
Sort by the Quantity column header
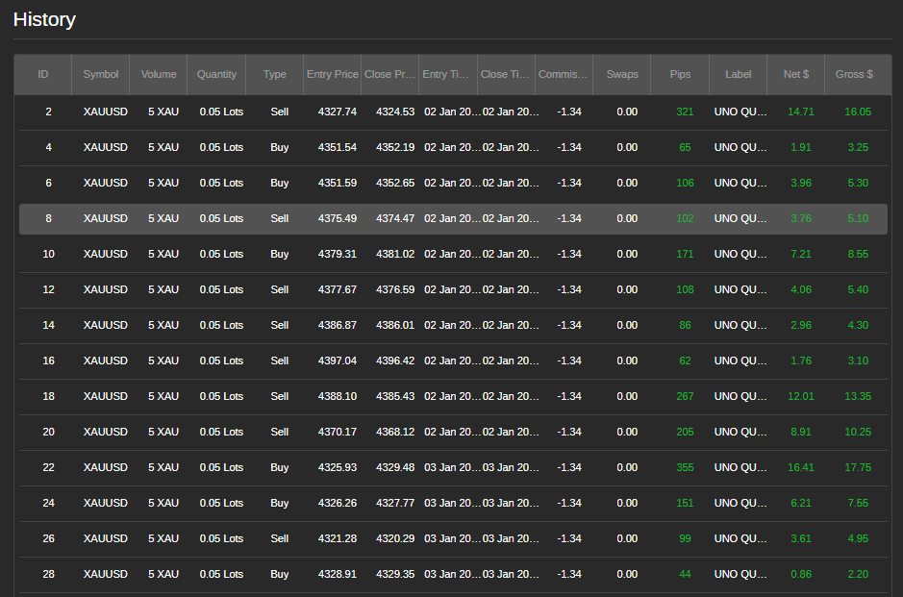point(216,74)
